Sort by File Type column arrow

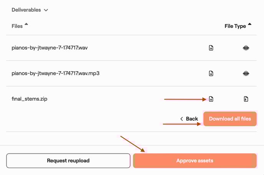coord(250,25)
